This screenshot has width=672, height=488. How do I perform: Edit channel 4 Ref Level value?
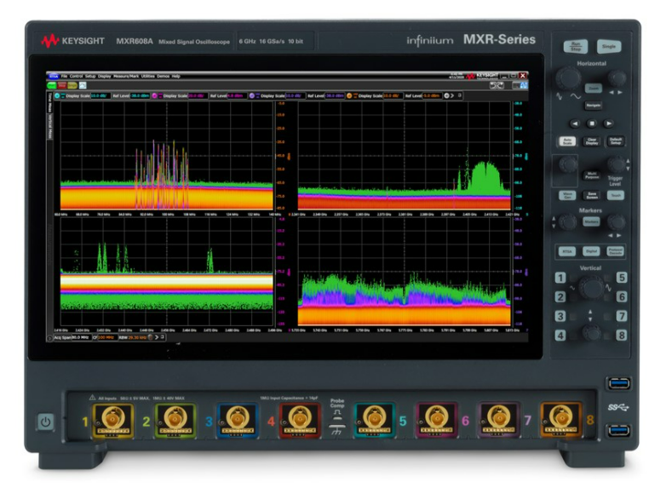tap(432, 95)
